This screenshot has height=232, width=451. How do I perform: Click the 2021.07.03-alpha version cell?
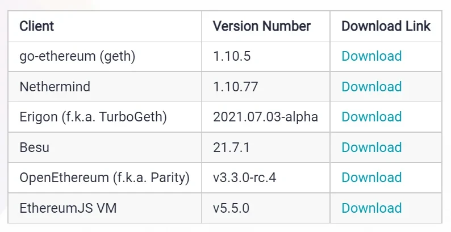tap(265, 117)
